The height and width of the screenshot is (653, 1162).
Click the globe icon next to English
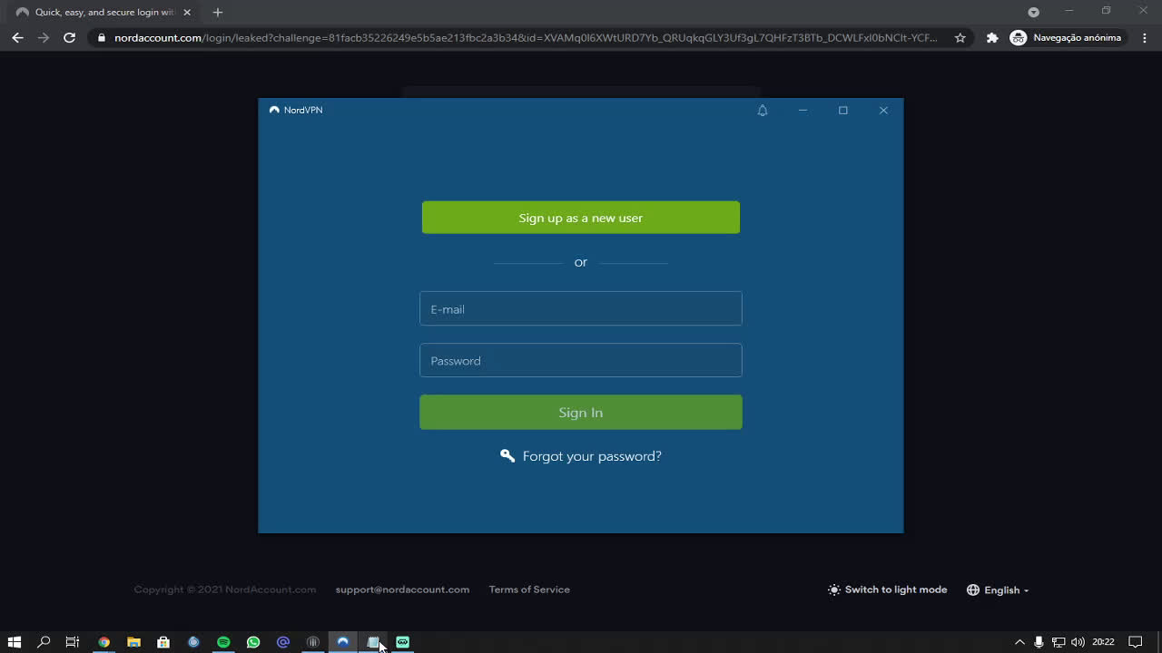coord(973,590)
